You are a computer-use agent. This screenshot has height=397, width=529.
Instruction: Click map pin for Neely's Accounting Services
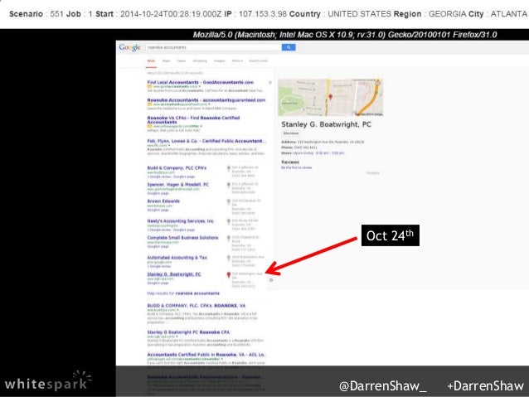click(228, 221)
